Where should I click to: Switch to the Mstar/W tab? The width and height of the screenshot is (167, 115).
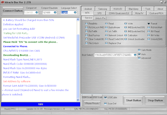(x=139, y=13)
